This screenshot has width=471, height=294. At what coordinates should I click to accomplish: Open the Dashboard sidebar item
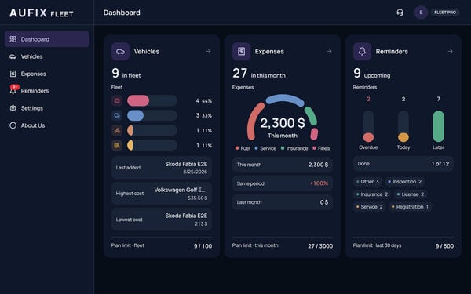click(47, 39)
